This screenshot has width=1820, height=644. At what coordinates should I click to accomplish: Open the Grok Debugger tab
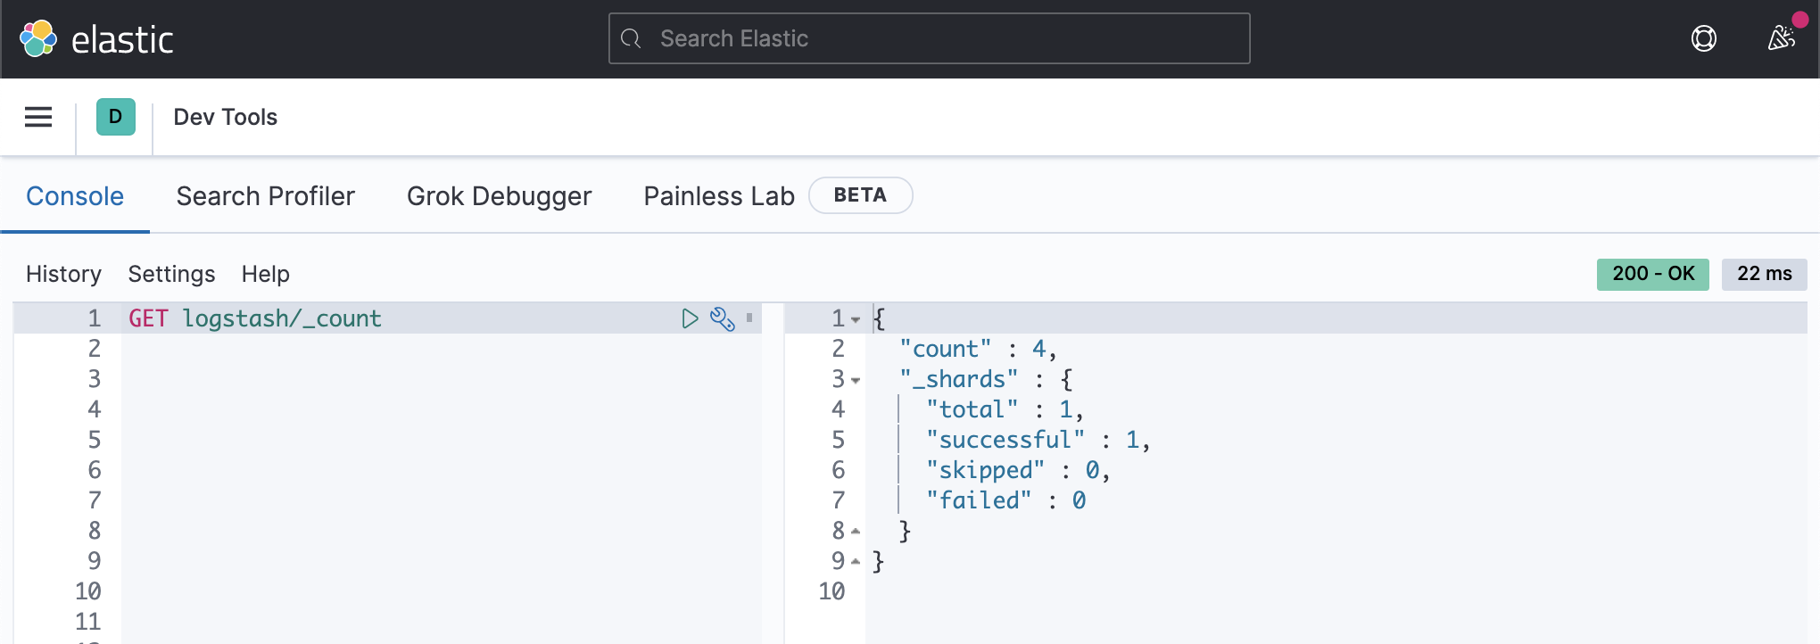(499, 196)
